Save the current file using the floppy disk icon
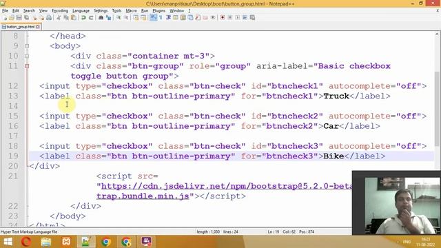This screenshot has height=248, width=441. pos(19,17)
